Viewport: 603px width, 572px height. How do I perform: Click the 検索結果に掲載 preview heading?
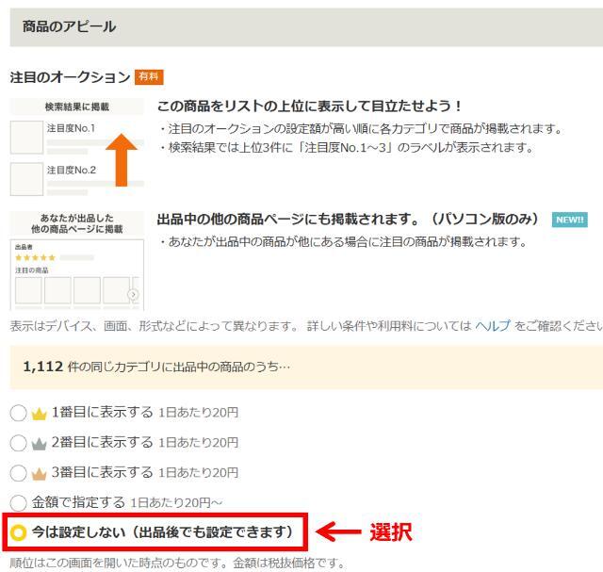click(76, 107)
